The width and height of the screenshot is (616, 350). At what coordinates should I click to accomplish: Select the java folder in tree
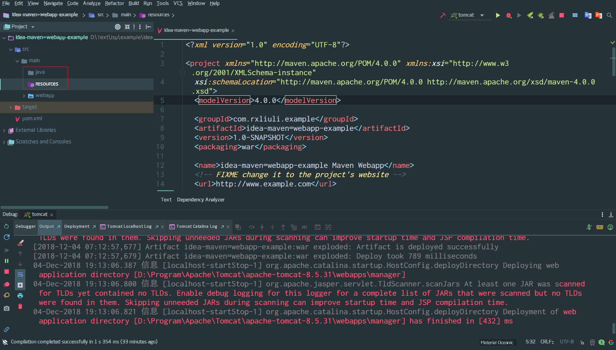(x=40, y=72)
